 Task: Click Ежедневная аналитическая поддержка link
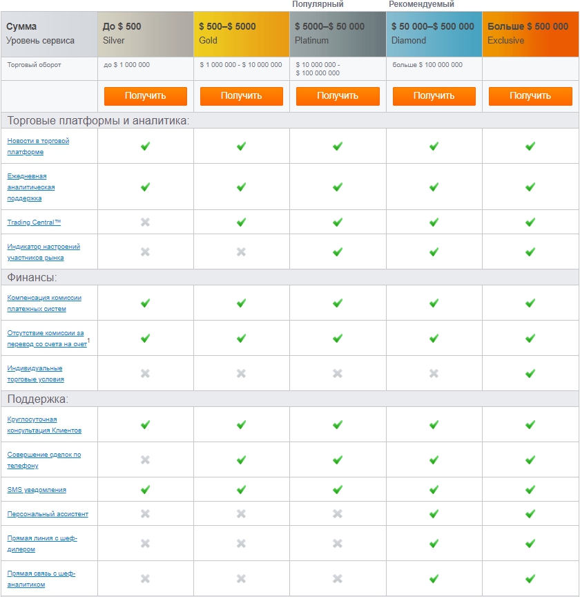(x=31, y=187)
